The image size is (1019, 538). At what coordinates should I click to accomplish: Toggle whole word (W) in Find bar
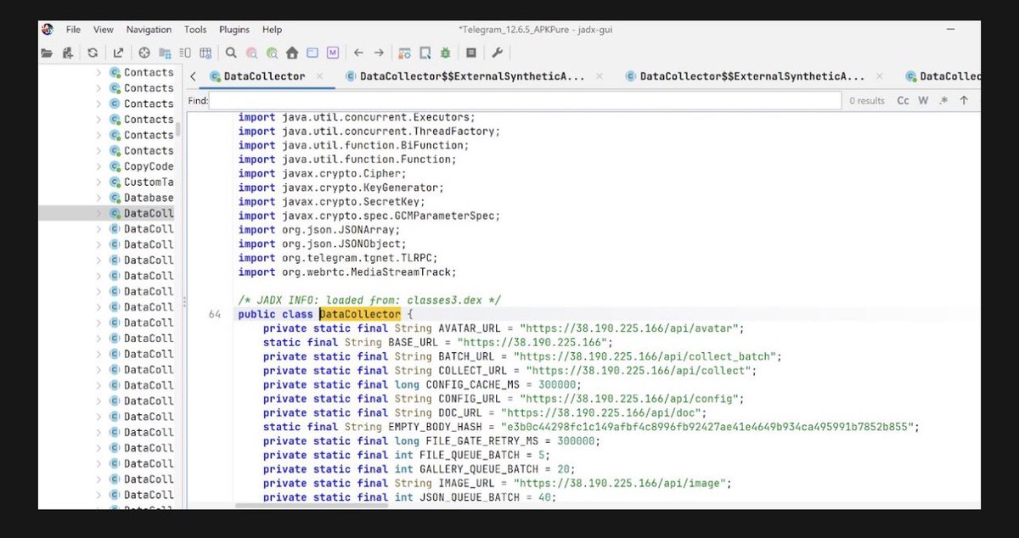click(923, 100)
